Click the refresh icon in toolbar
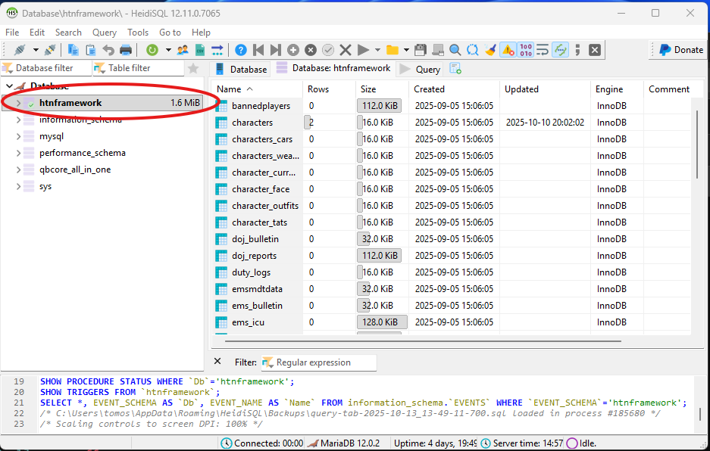Screen dimensions: 710x451 pos(152,50)
